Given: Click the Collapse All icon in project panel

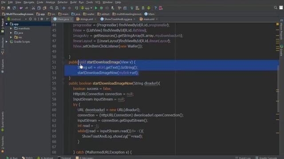Looking at the screenshot, I should (x=35, y=19).
